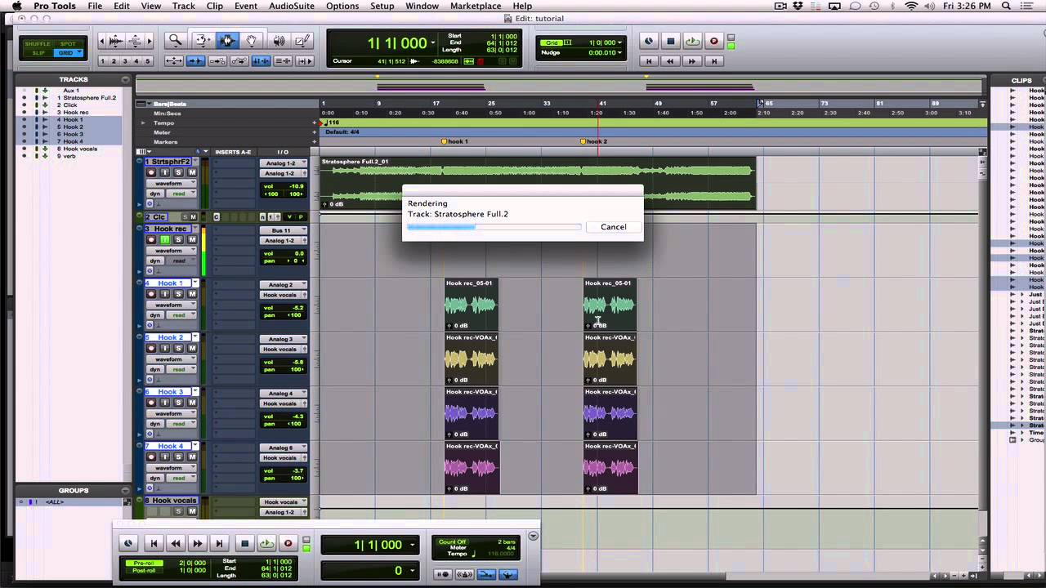1046x588 pixels.
Task: Open the Clip menu
Action: (215, 6)
